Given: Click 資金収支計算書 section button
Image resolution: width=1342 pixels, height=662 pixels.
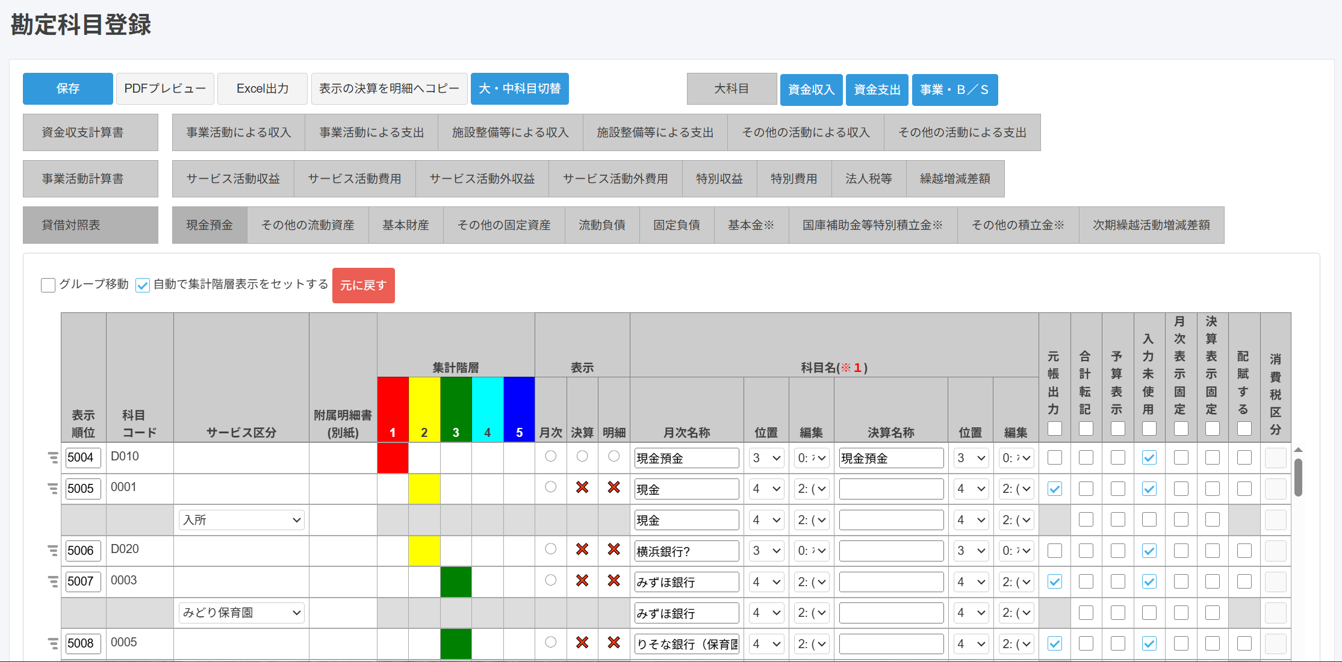Looking at the screenshot, I should 90,132.
